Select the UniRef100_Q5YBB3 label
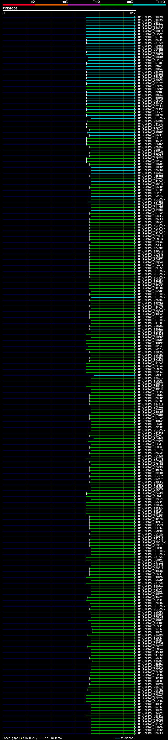The width and height of the screenshot is (168, 740). [x=150, y=202]
